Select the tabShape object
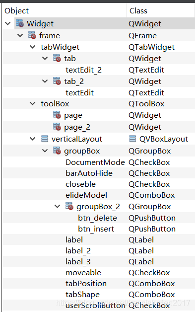This screenshot has height=312, width=195. [82, 295]
